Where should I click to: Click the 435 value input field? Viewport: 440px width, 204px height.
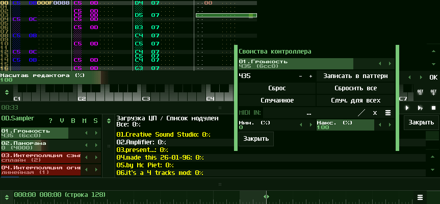267,76
